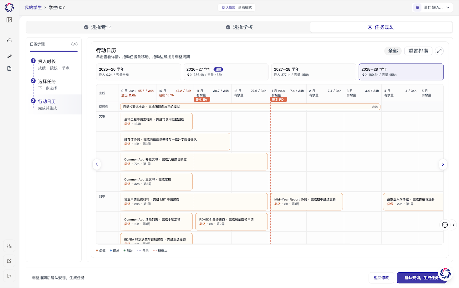459x288 pixels.
Task: Open the floating assistant logo button
Action: (446, 274)
